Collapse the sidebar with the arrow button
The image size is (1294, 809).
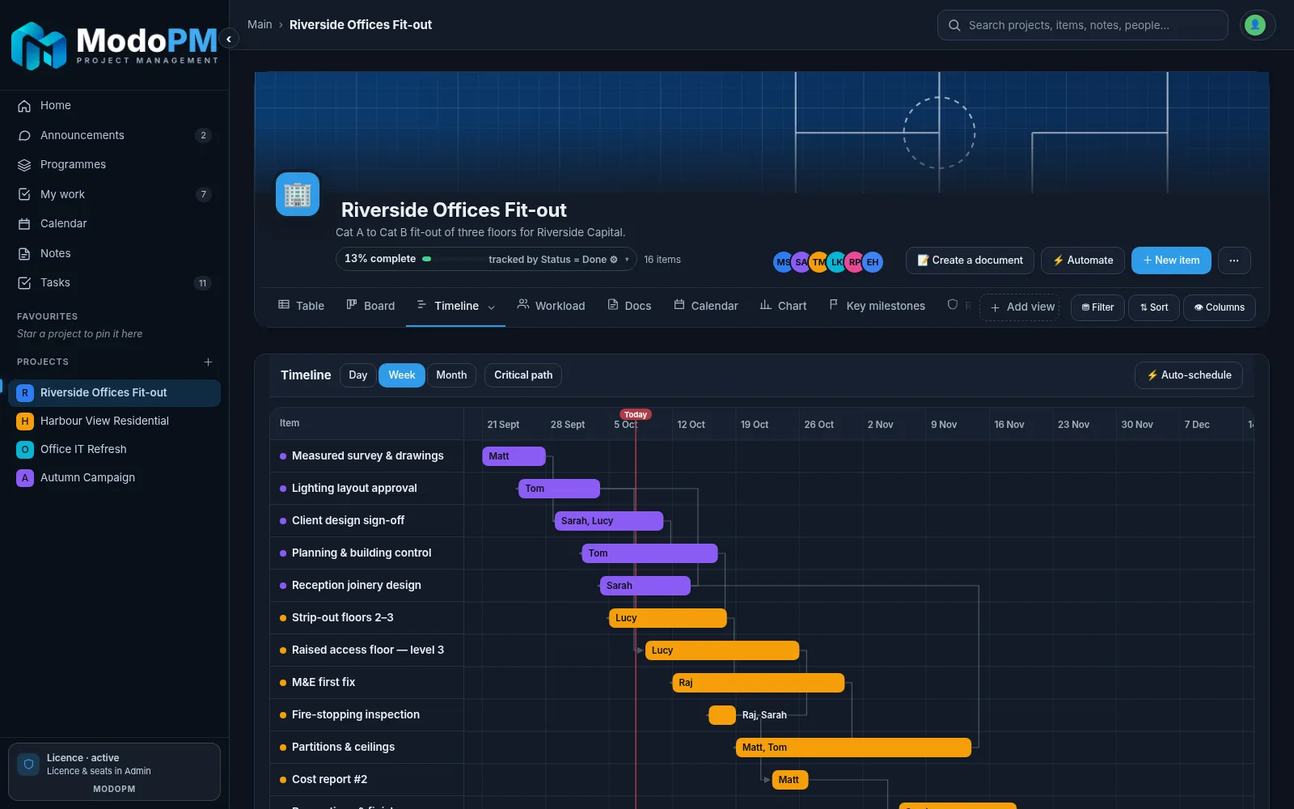point(229,39)
